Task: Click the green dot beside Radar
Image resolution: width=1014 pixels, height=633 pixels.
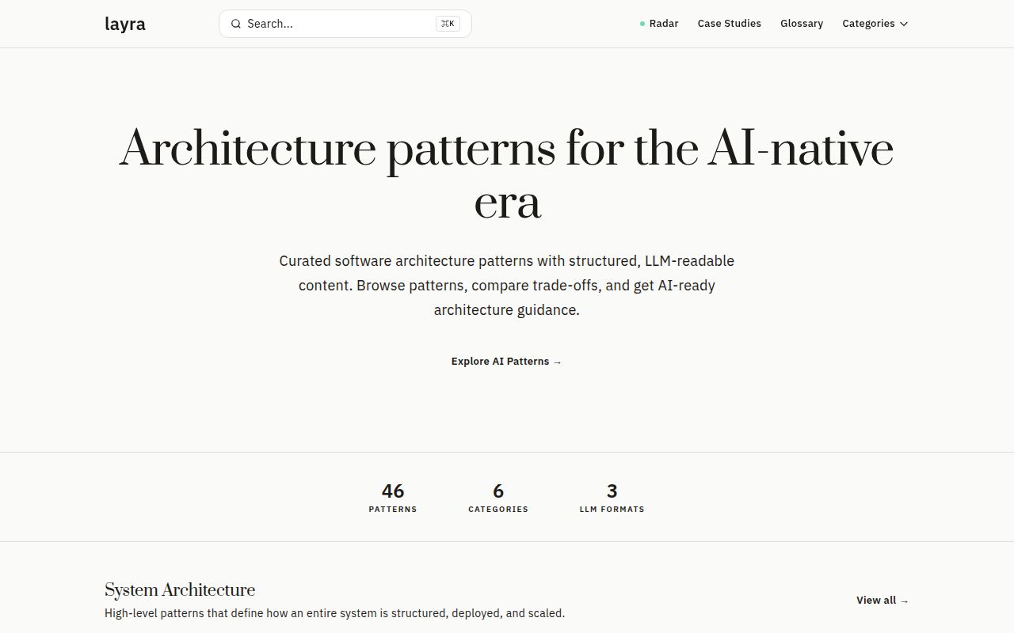Action: 642,24
